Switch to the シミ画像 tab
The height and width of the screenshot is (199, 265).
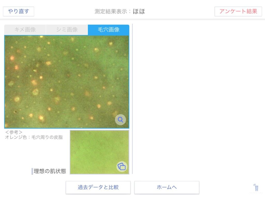[67, 30]
